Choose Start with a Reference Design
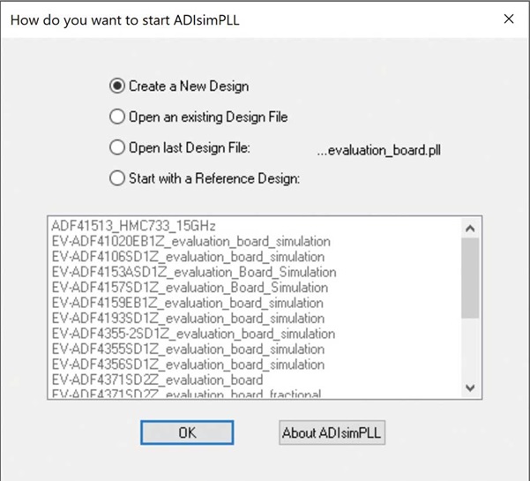Viewport: 530px width, 481px height. 117,178
